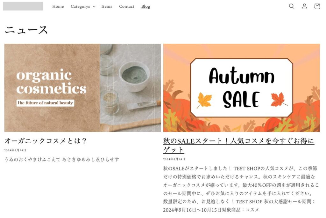
Task: Click the gray store logo placeholder
Action: (23, 6)
